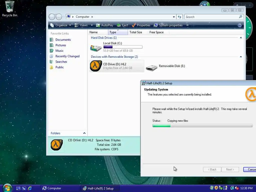Click the Views toolbar button

tap(81, 25)
